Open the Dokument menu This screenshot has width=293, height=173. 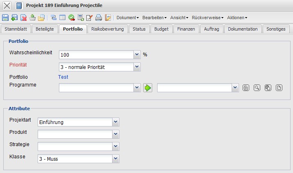(x=128, y=18)
